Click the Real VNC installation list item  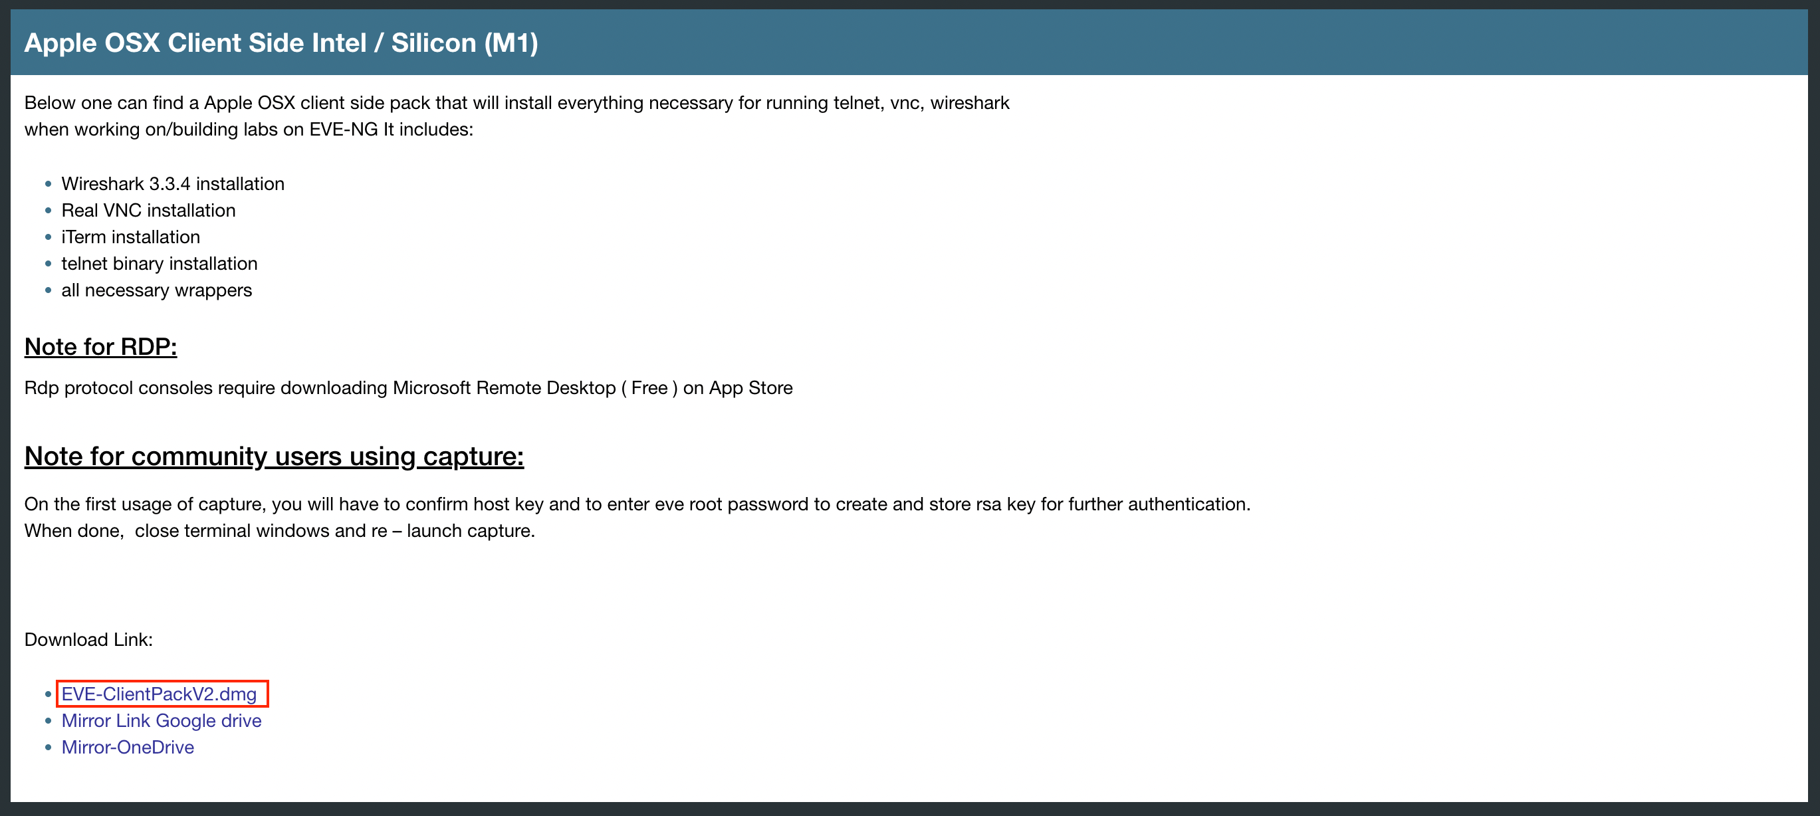[148, 211]
